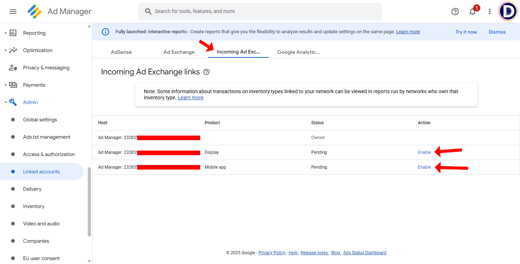Click the info icon in the banner
520x264 pixels.
click(x=105, y=32)
